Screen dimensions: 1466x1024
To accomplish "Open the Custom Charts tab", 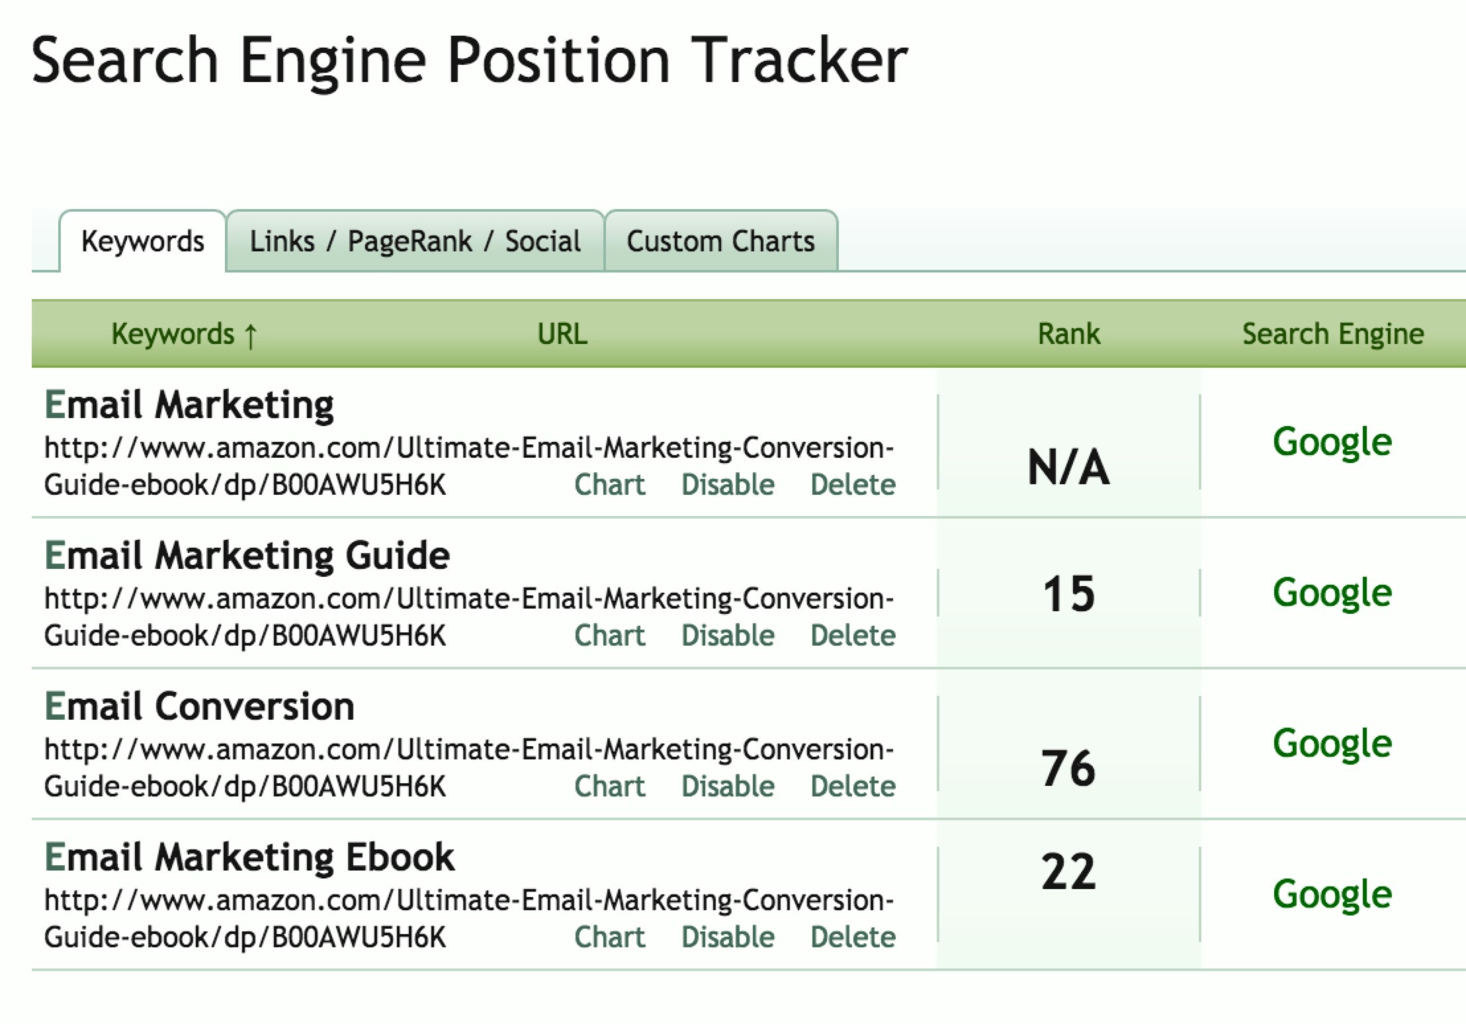I will click(x=720, y=241).
